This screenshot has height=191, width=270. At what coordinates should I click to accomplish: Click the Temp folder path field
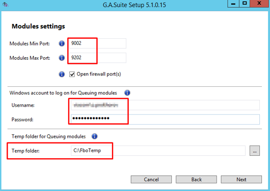click(158, 151)
